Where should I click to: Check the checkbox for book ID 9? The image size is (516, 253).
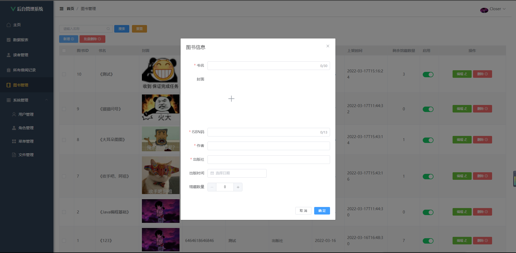coord(64,109)
